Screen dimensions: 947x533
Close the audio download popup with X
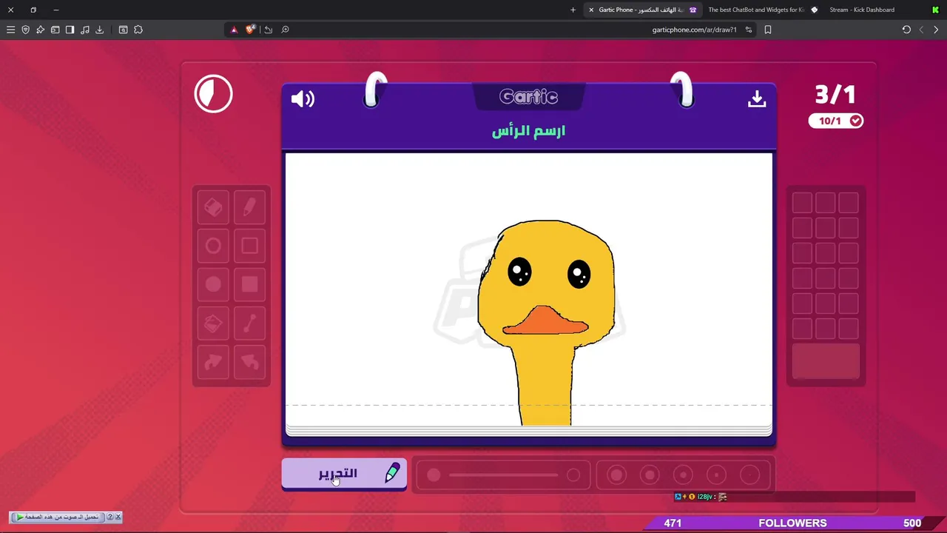(x=118, y=517)
